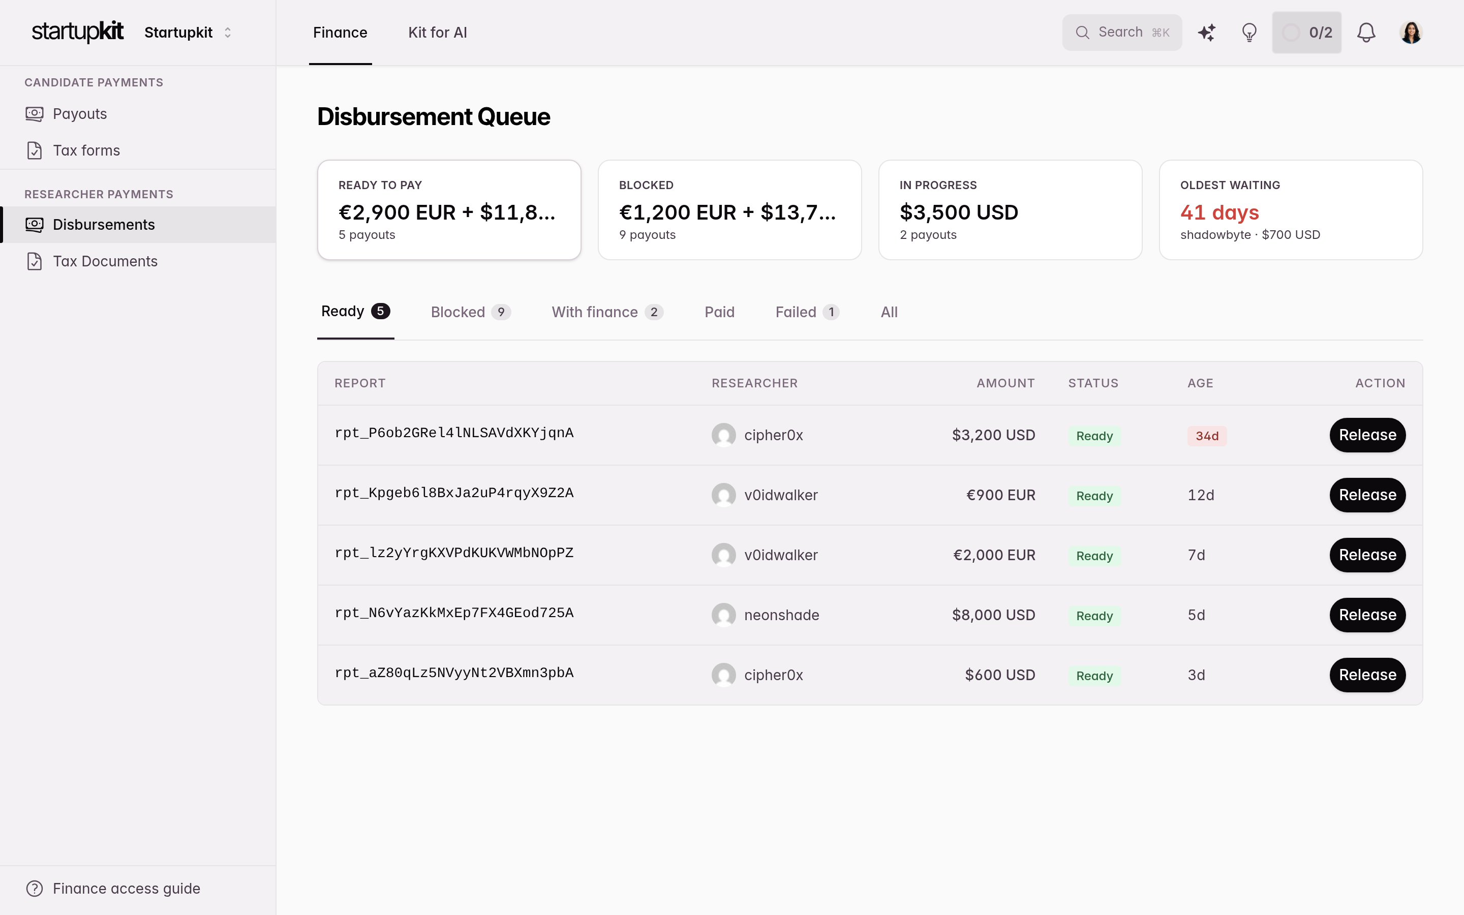Open report rpt_aZ80qLz5NVyyNt2VBXmn3pbA

pos(454,673)
